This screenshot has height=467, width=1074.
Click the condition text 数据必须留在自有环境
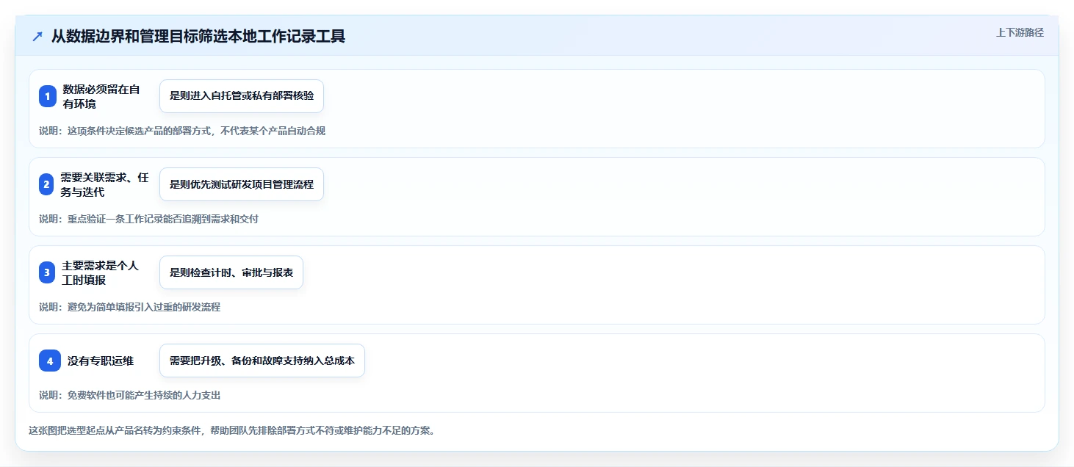pyautogui.click(x=101, y=96)
